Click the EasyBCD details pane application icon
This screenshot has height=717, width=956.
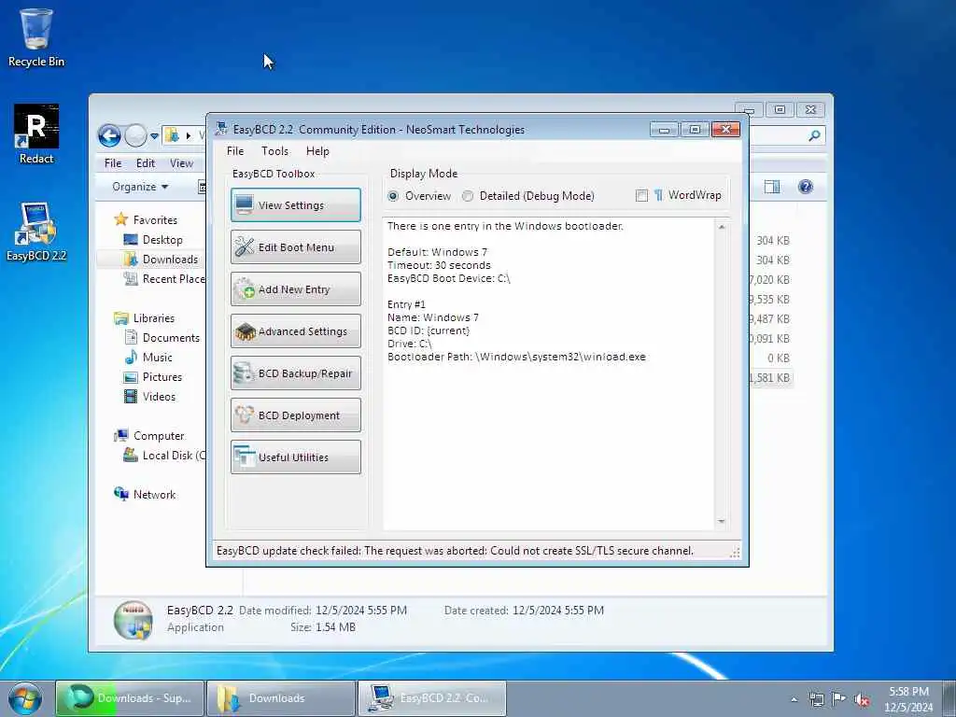pos(133,620)
